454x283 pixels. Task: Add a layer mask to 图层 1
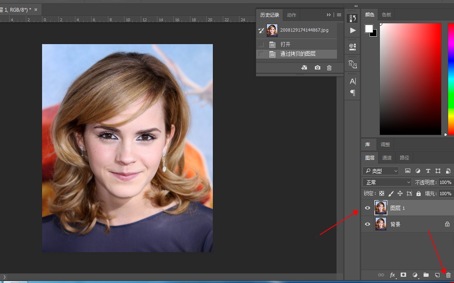tap(403, 275)
